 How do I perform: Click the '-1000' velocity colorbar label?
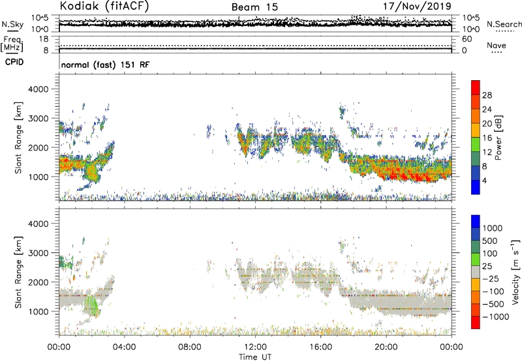click(x=495, y=317)
